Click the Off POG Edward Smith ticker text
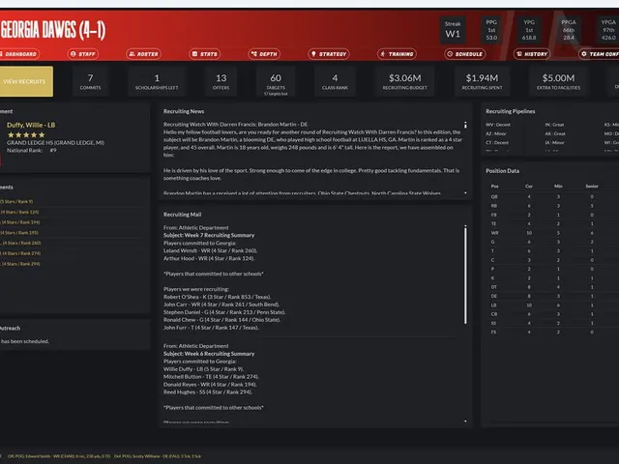 pyautogui.click(x=59, y=456)
